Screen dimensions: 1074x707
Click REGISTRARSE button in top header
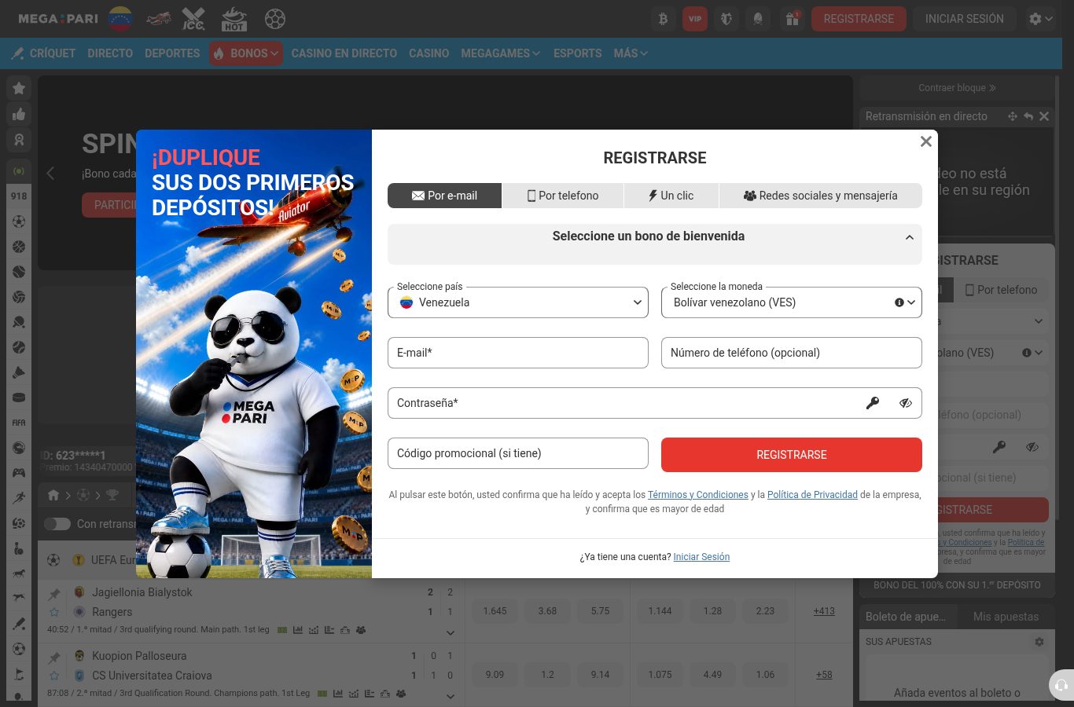pyautogui.click(x=859, y=19)
